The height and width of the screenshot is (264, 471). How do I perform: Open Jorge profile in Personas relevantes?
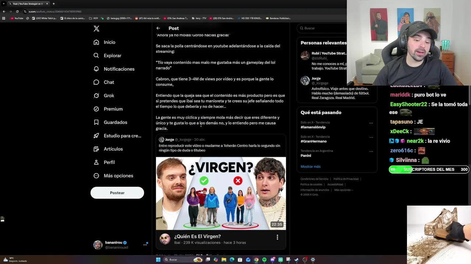point(316,78)
